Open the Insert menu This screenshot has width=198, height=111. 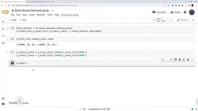32,15
